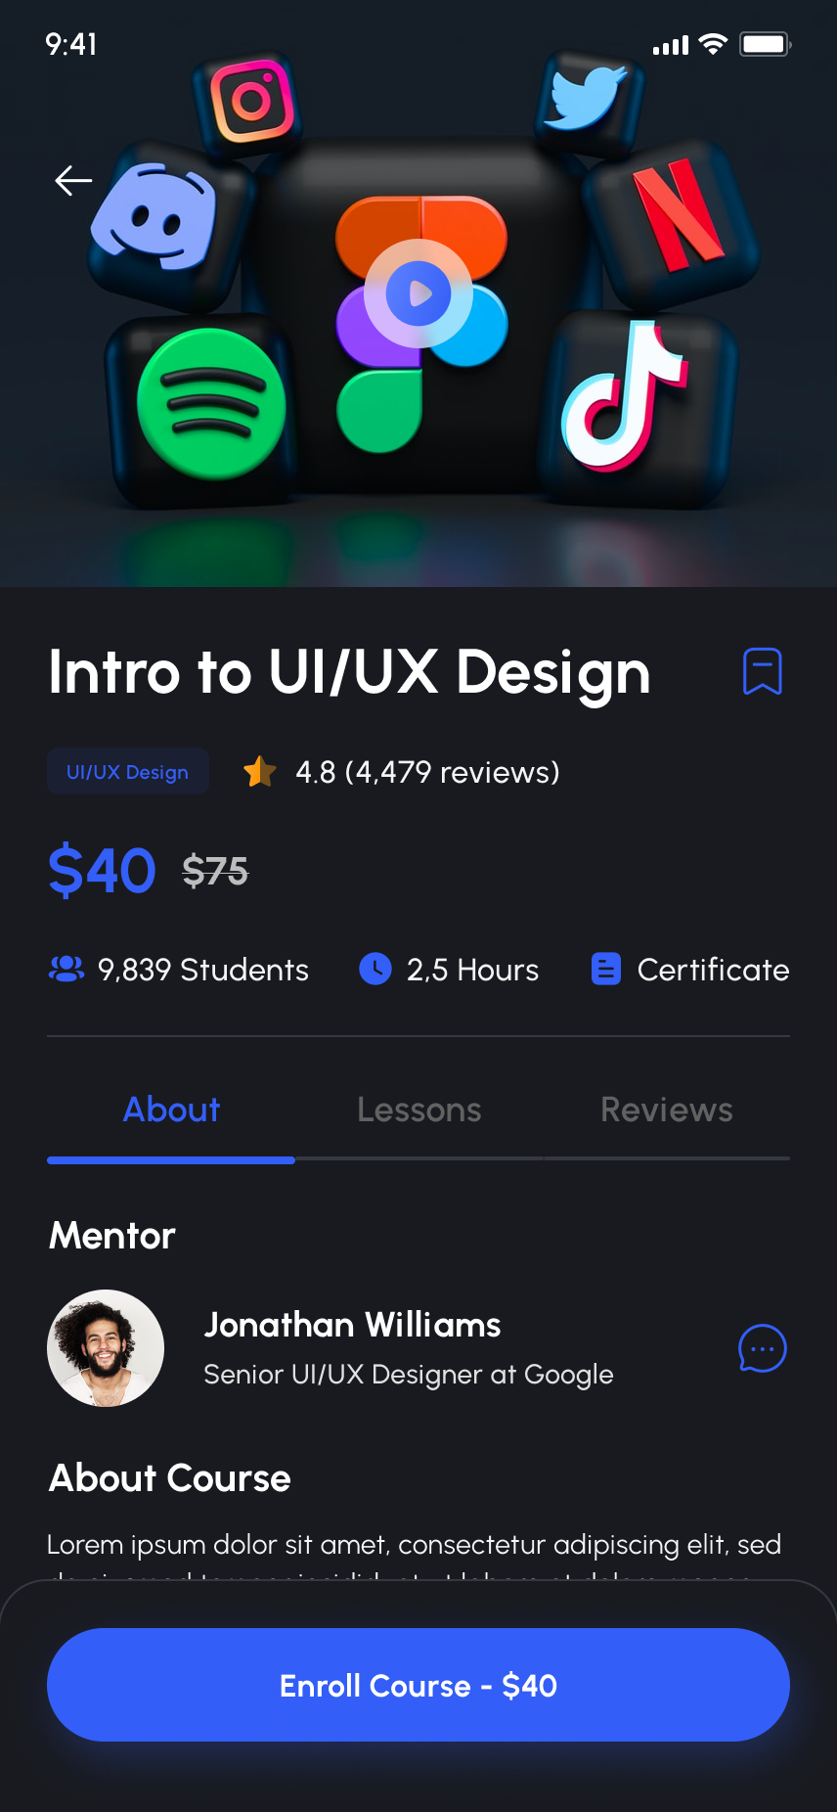Click the Certificate document icon
The image size is (837, 1812).
606,969
